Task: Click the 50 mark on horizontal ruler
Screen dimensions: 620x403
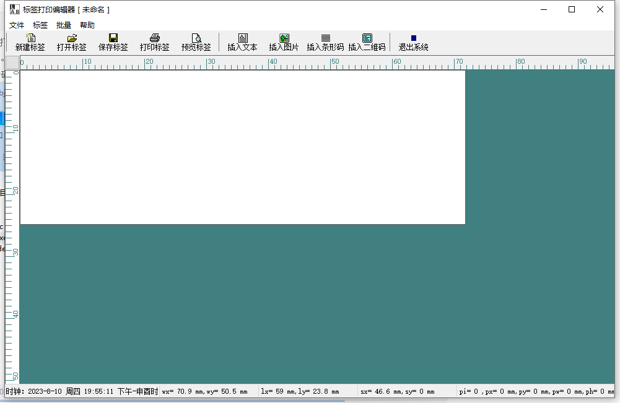Action: pos(334,62)
